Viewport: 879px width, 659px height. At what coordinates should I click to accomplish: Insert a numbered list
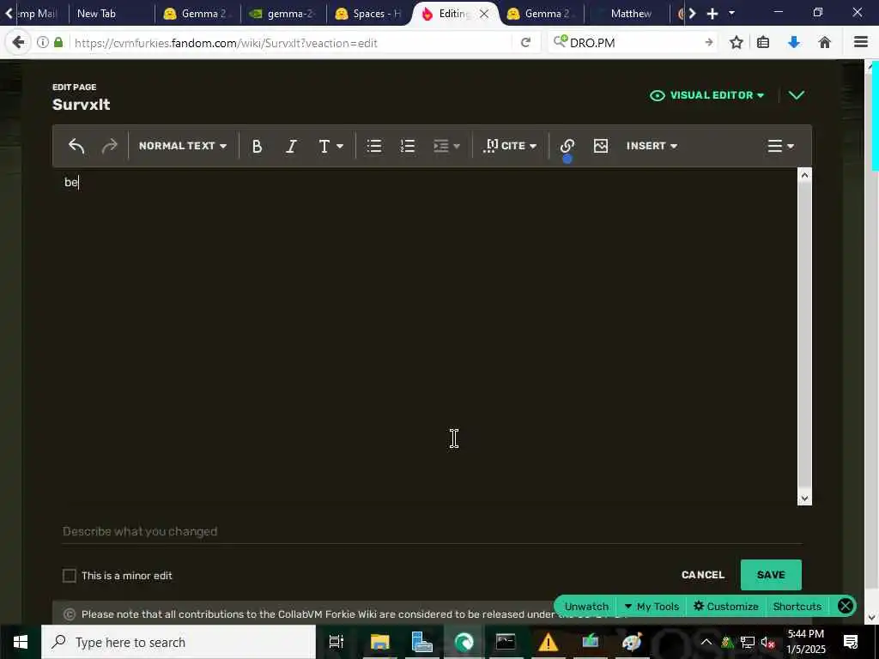[x=408, y=146]
